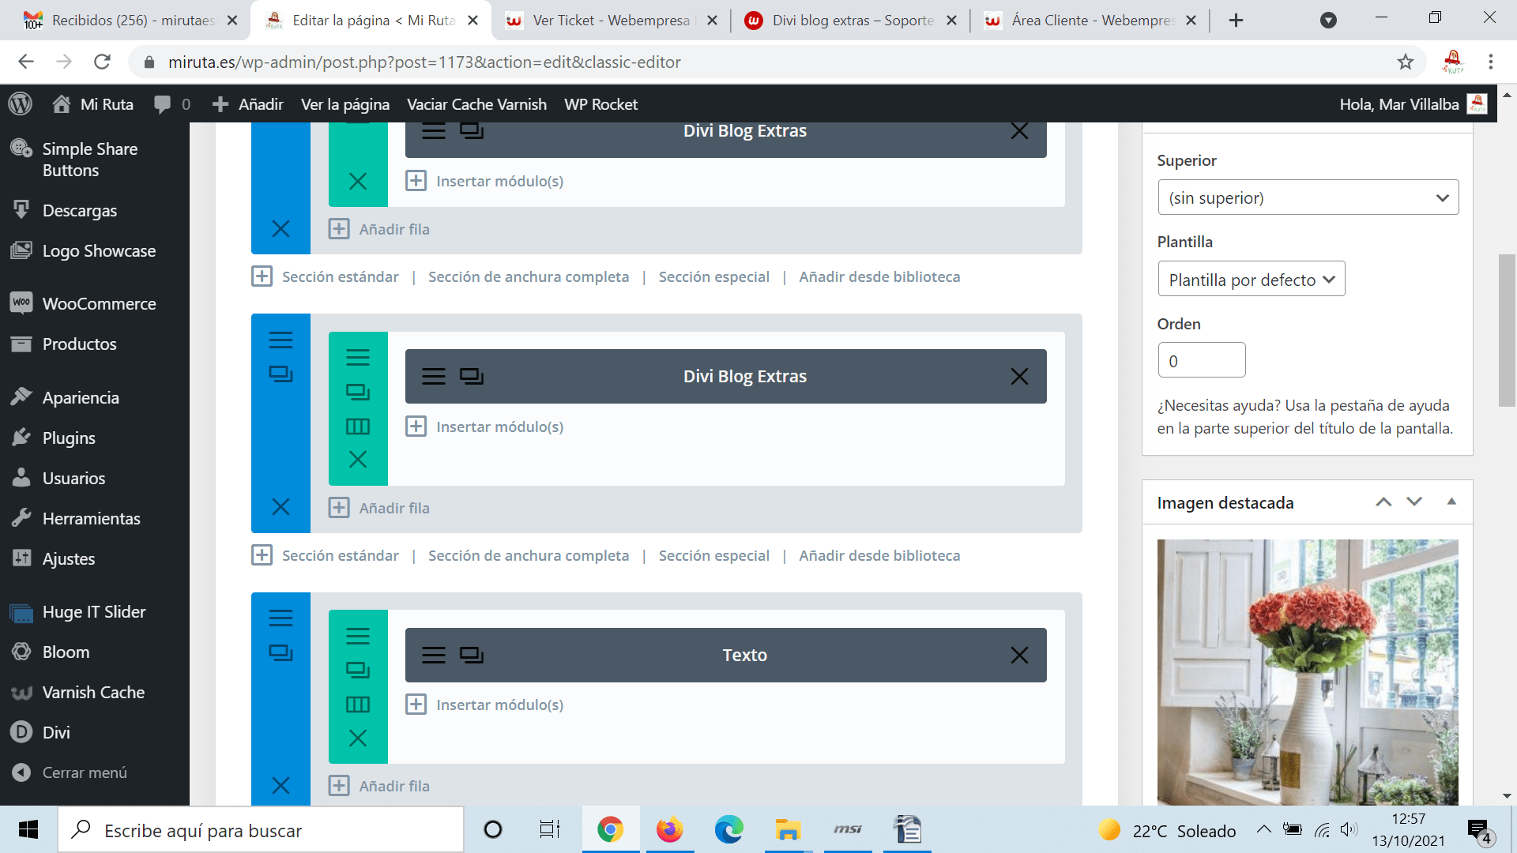Delete the middle green row

click(358, 460)
